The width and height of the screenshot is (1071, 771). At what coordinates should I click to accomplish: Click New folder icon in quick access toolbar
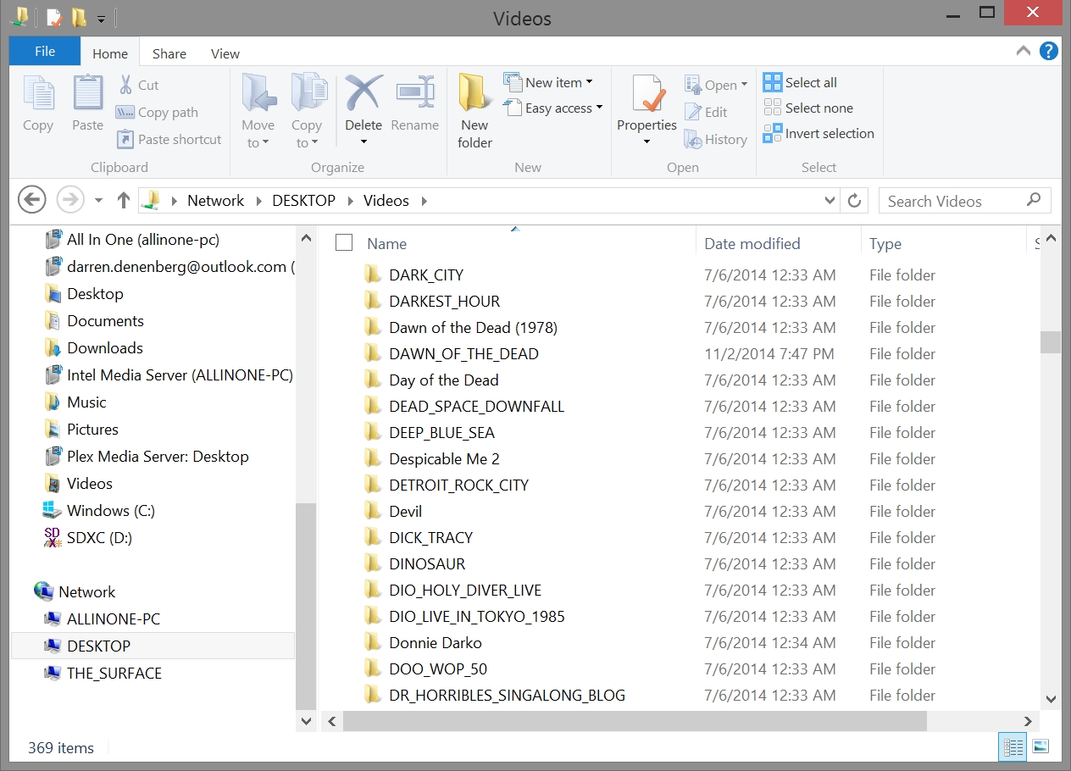coord(79,17)
